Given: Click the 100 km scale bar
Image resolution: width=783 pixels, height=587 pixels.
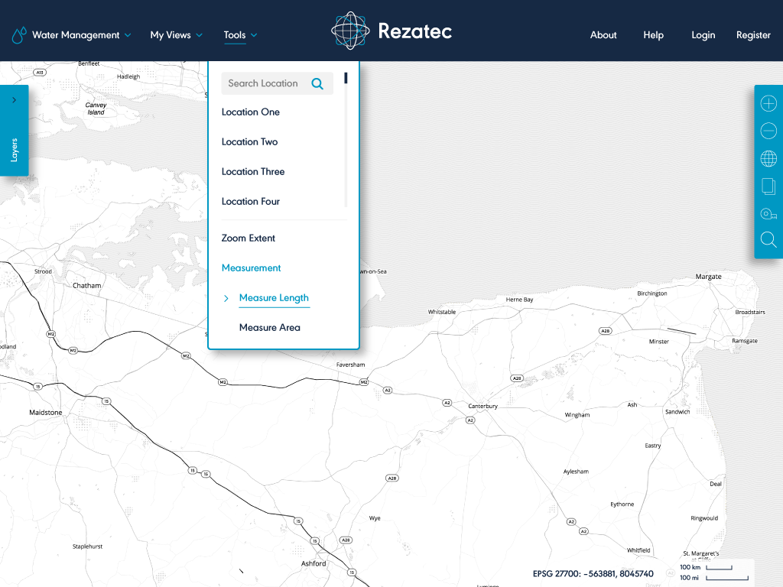Looking at the screenshot, I should 719,568.
